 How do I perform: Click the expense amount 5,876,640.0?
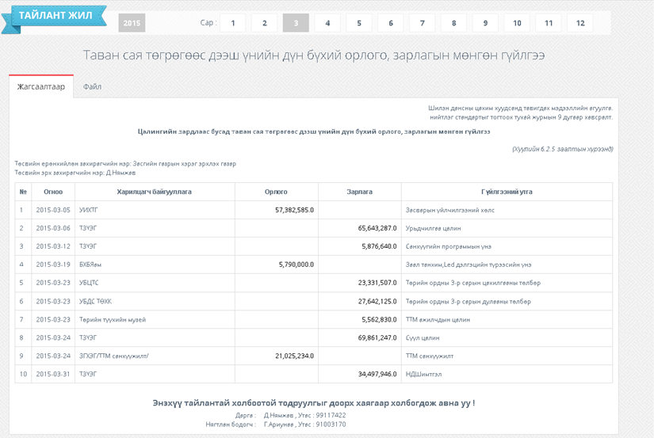(x=379, y=246)
